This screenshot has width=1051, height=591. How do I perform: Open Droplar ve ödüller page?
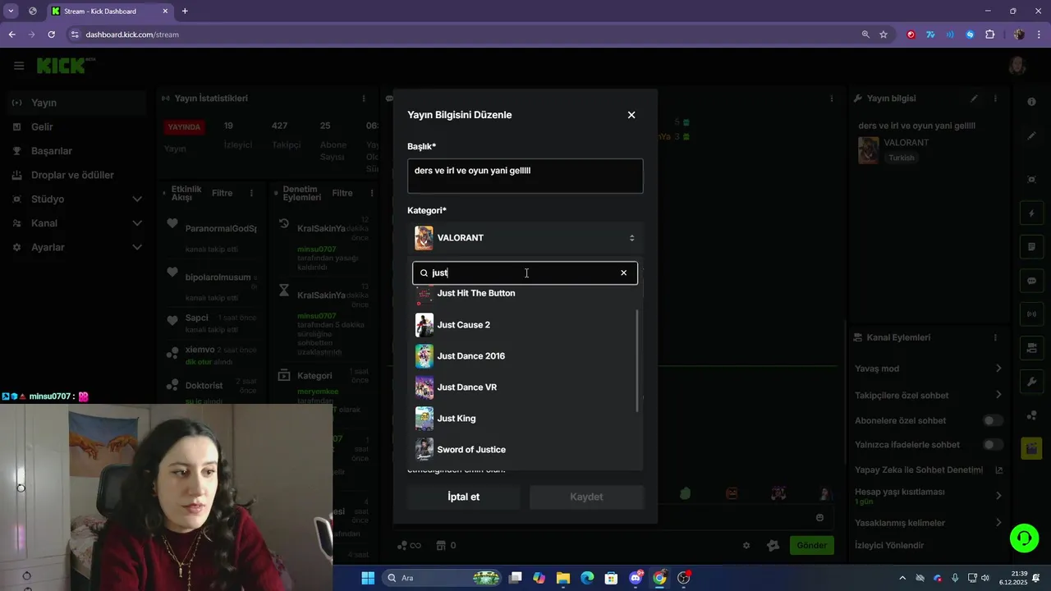pyautogui.click(x=77, y=175)
